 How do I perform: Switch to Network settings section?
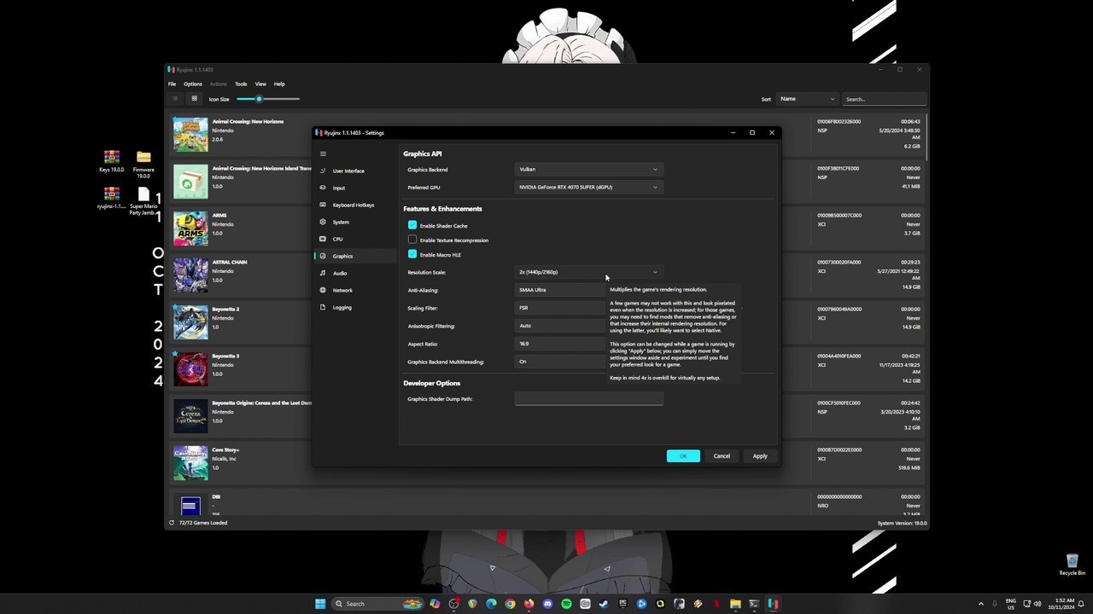point(354,290)
